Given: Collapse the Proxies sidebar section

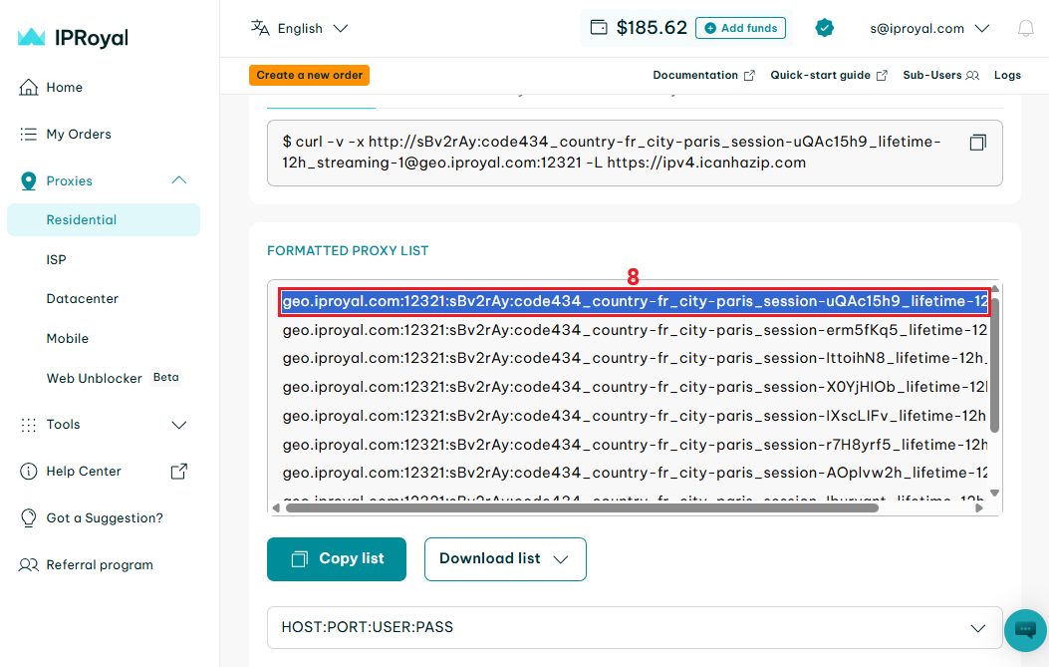Looking at the screenshot, I should [179, 180].
